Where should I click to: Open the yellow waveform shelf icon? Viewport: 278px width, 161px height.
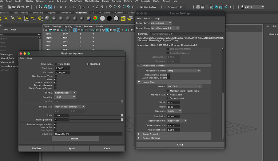tap(123, 18)
